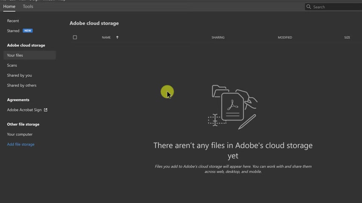Select Your files in sidebar

[30, 55]
